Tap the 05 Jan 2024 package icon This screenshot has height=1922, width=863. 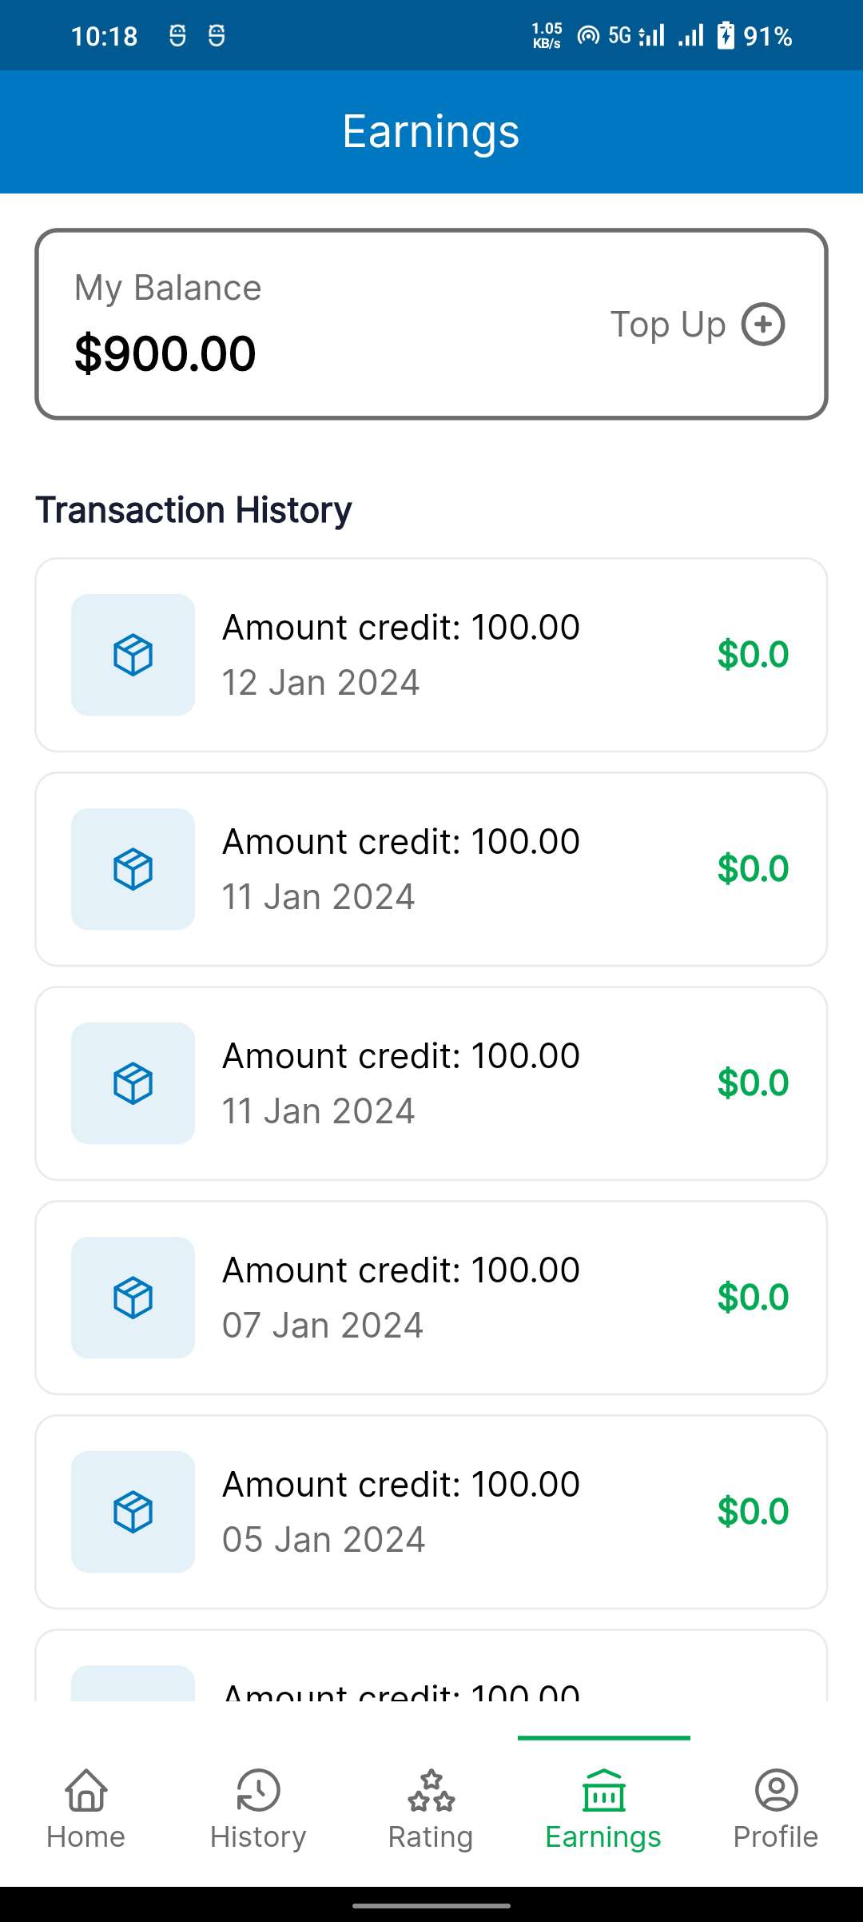133,1512
